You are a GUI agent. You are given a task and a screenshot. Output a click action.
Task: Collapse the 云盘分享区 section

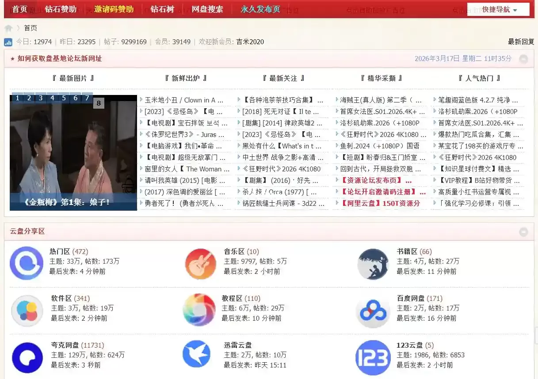pos(523,231)
